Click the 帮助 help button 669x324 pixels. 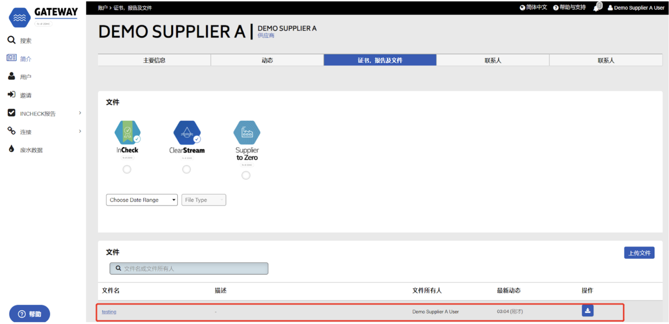click(x=30, y=314)
